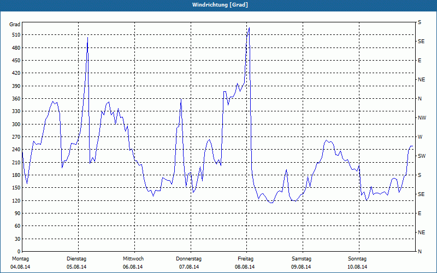Click the chart title 'Windrichtung [Grad]'

click(220, 5)
